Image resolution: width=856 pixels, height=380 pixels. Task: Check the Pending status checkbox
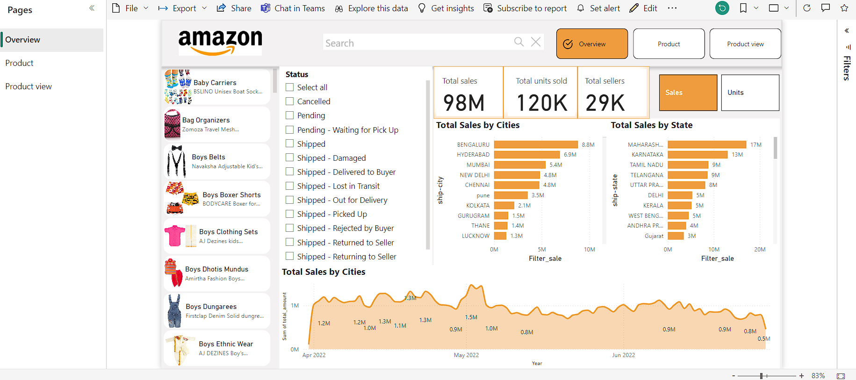click(290, 115)
